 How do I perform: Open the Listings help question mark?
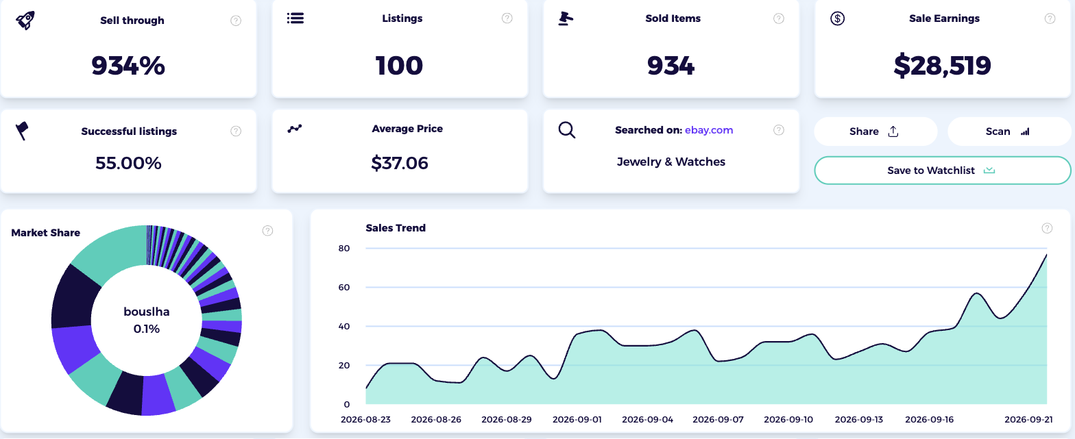pyautogui.click(x=507, y=18)
